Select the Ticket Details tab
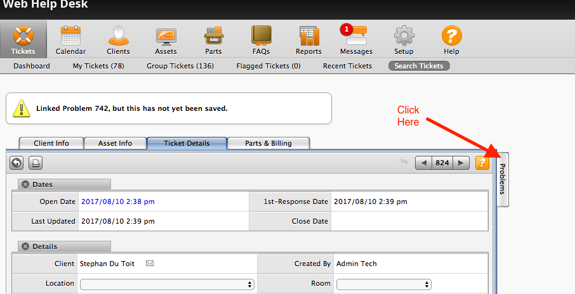575x294 pixels. (x=187, y=143)
